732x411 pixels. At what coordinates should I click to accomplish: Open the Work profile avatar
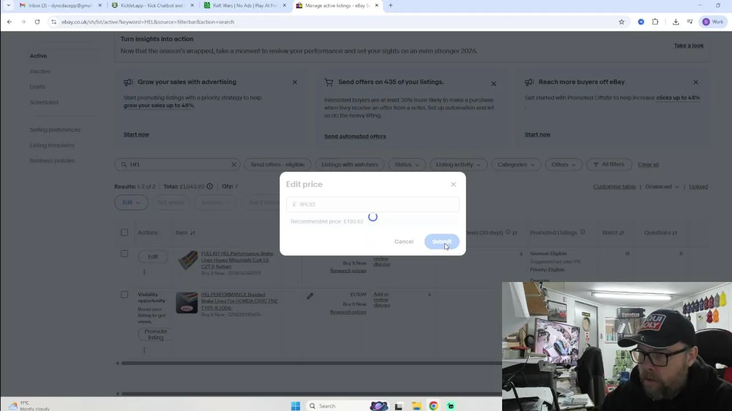pyautogui.click(x=713, y=22)
